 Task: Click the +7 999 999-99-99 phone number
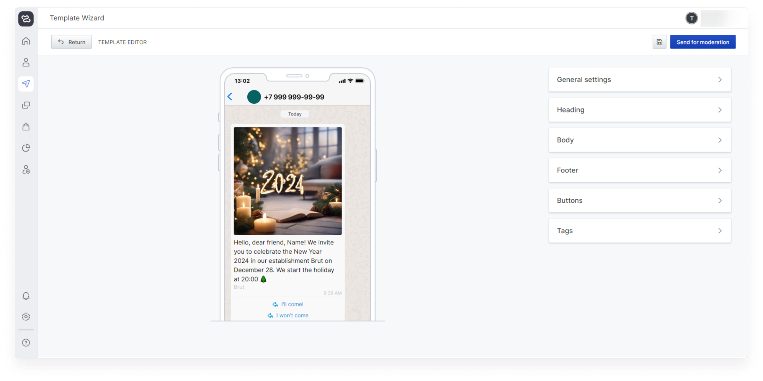pyautogui.click(x=294, y=97)
